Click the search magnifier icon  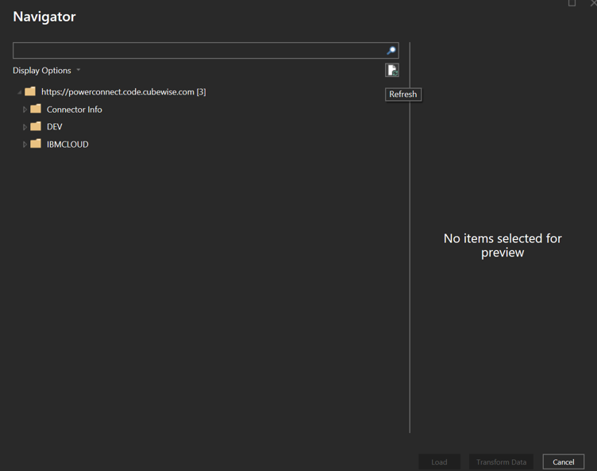[x=391, y=50]
